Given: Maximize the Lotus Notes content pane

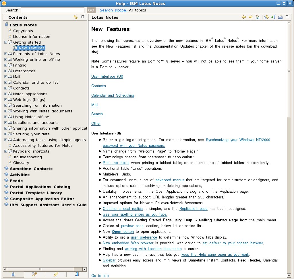Looking at the screenshot, I should [287, 17].
